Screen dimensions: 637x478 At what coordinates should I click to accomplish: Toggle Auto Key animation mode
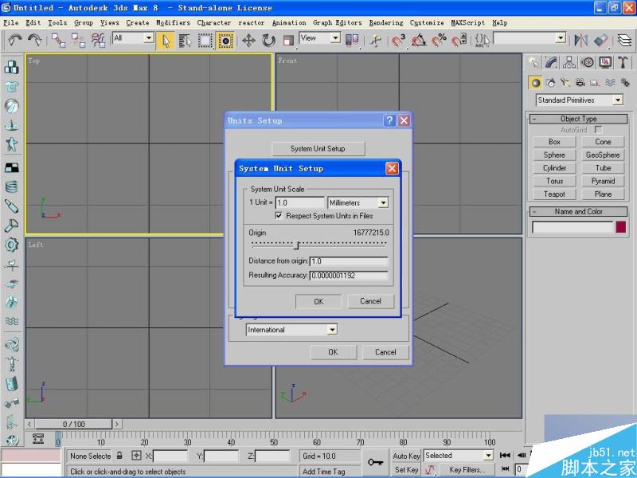(x=405, y=454)
